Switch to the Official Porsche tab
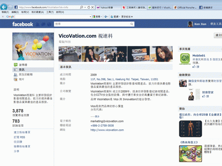222x166 pixels. pyautogui.click(x=186, y=8)
